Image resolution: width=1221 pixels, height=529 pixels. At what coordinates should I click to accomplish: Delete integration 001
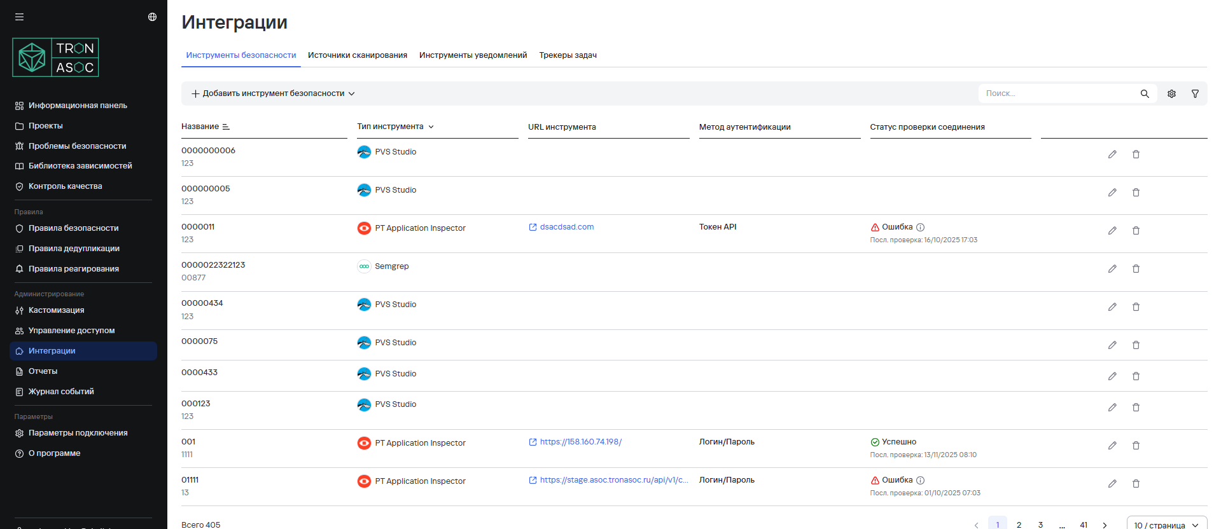click(x=1136, y=446)
